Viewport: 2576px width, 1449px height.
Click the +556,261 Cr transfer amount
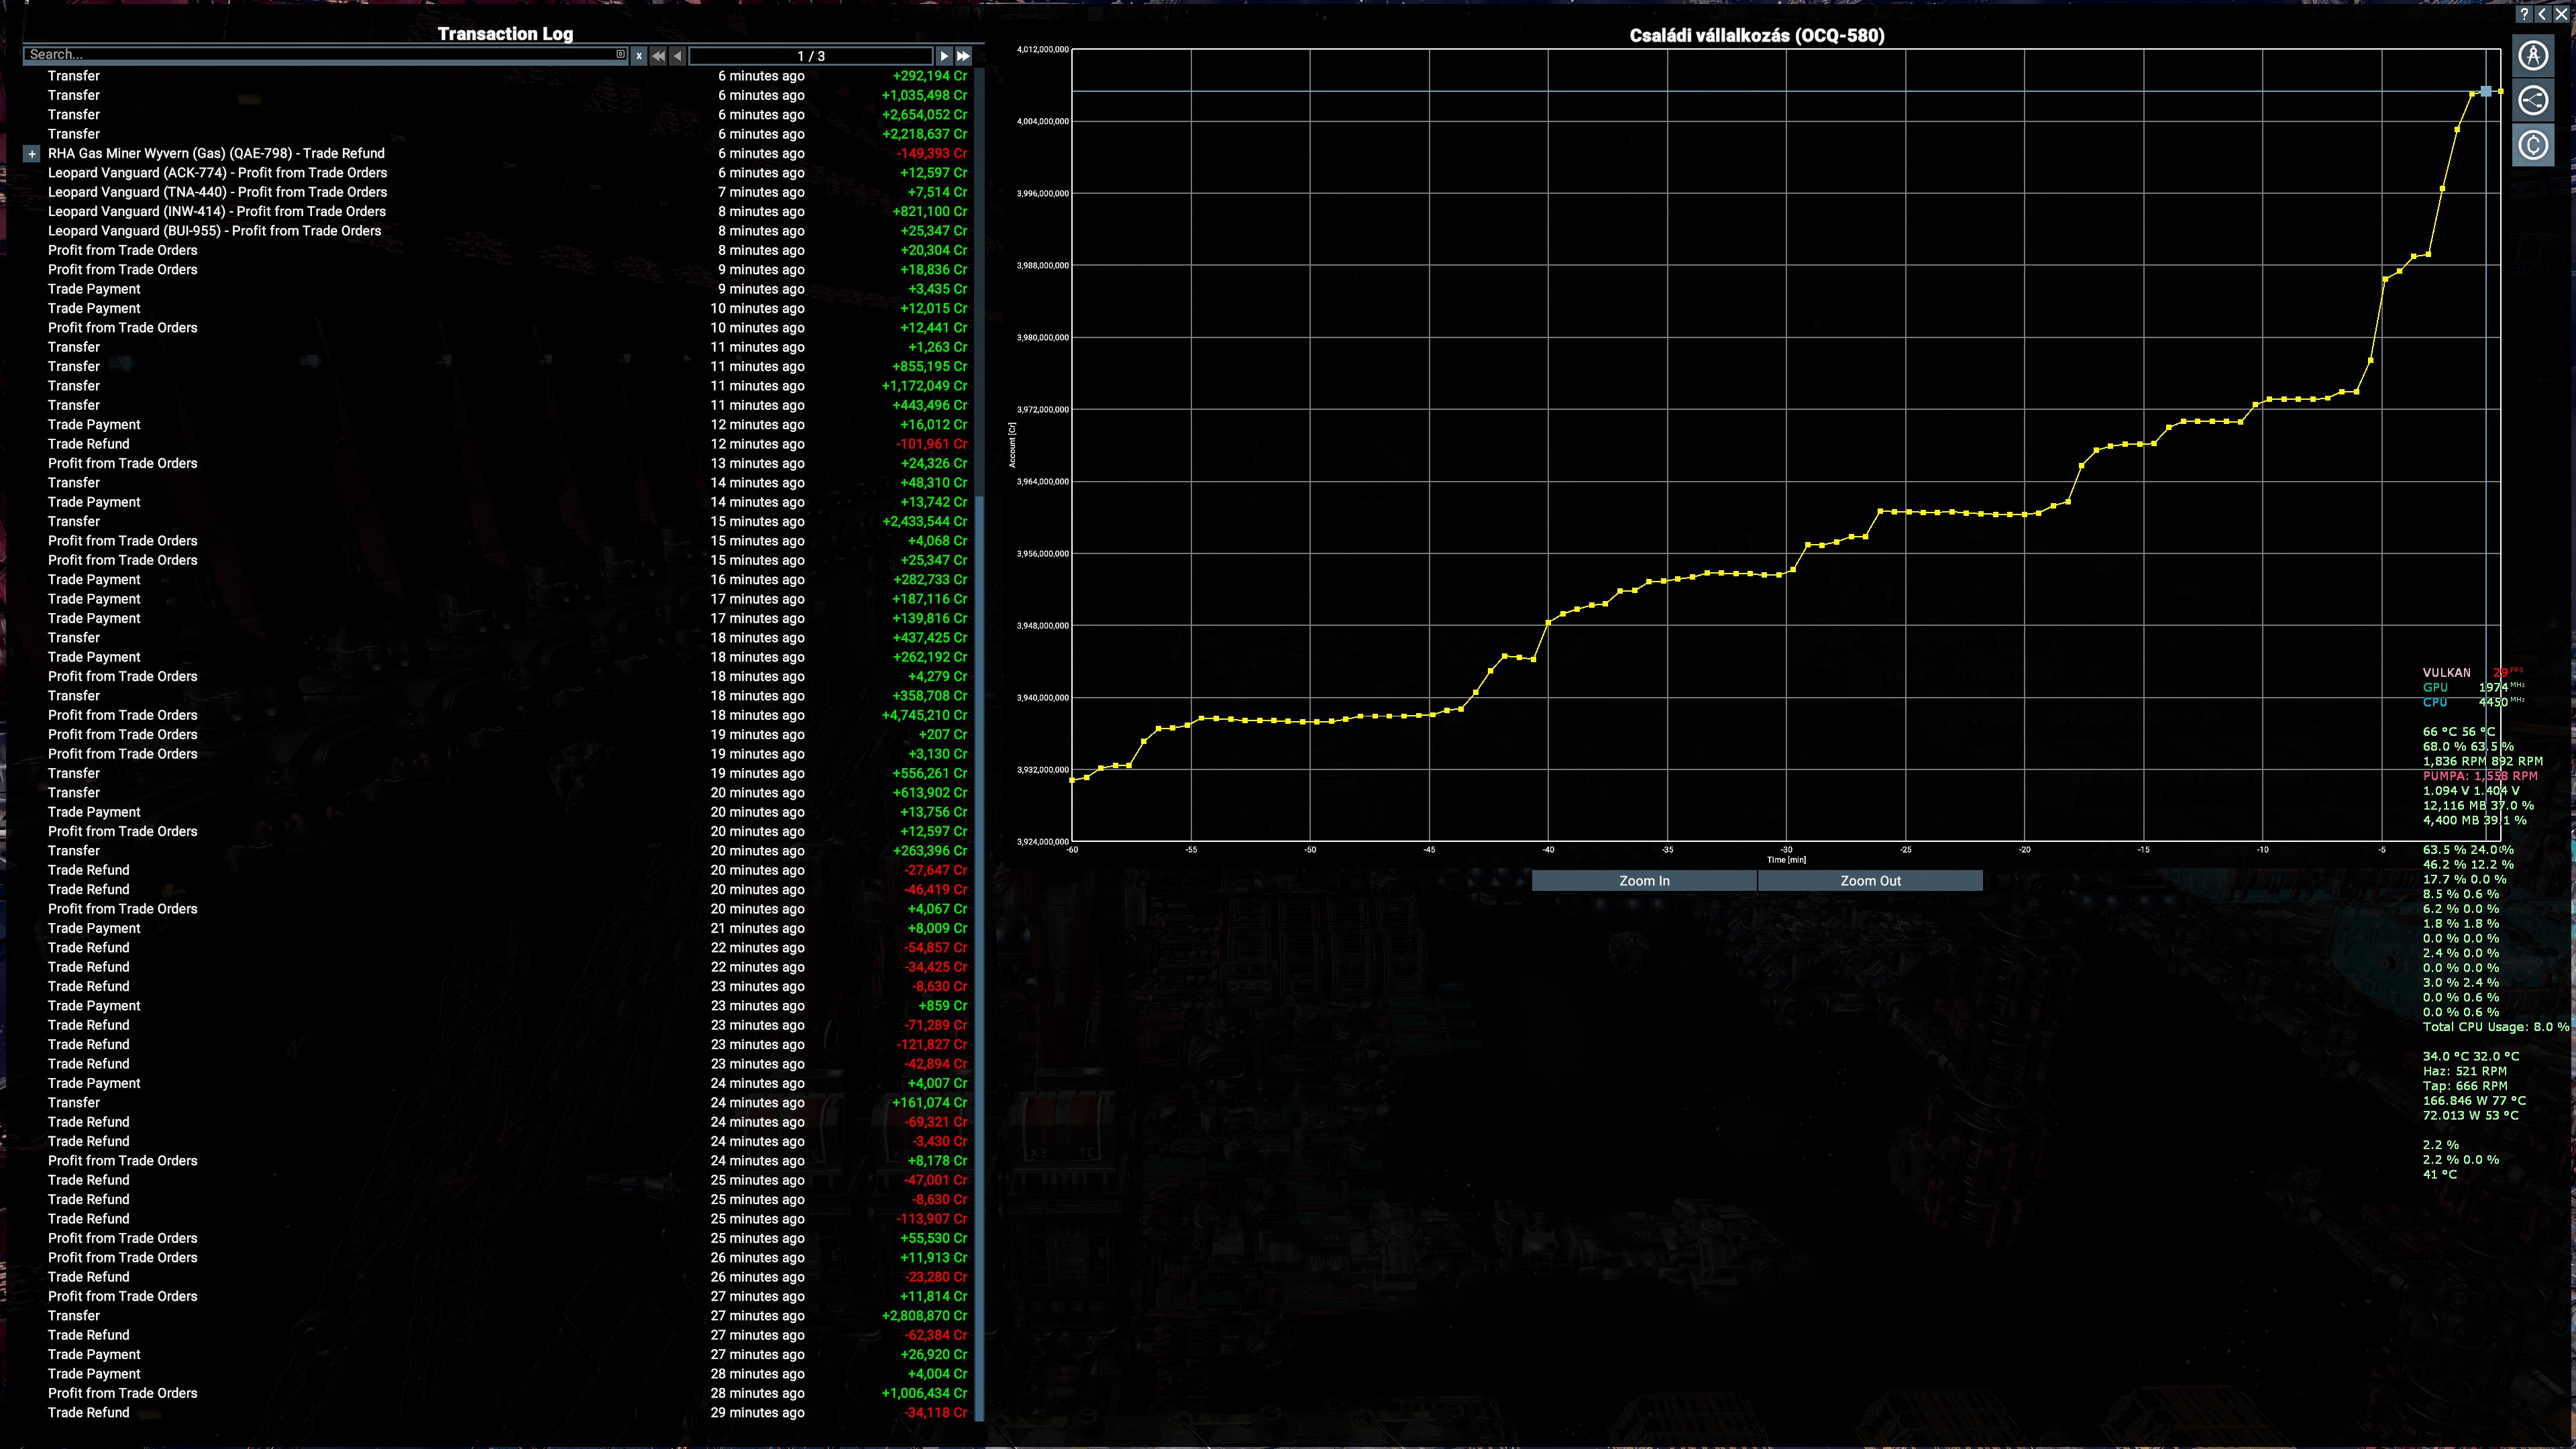coord(929,774)
